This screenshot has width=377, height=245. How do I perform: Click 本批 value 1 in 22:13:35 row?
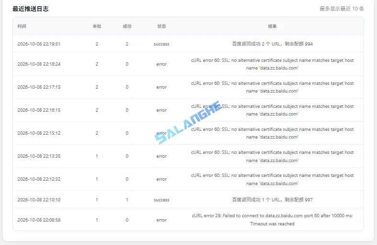(x=97, y=156)
